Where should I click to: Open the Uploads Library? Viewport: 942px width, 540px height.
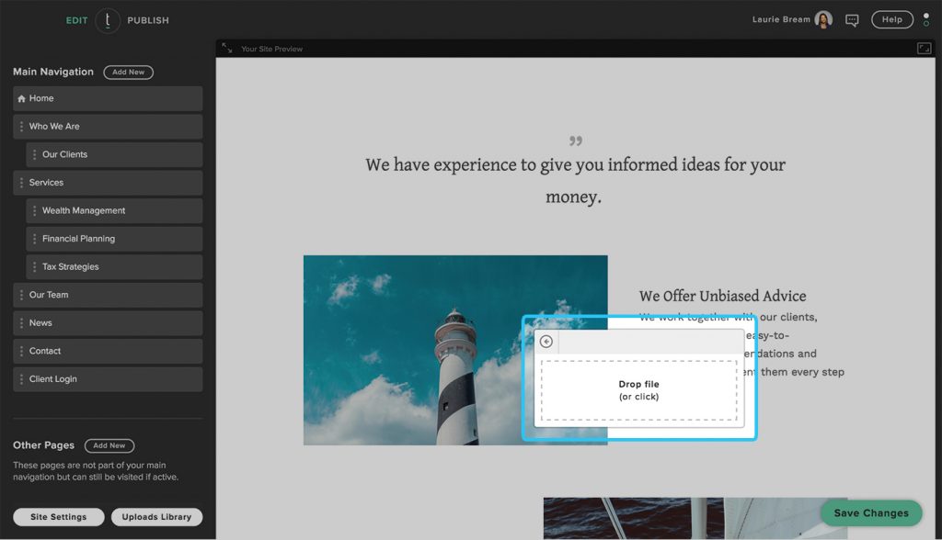[156, 517]
